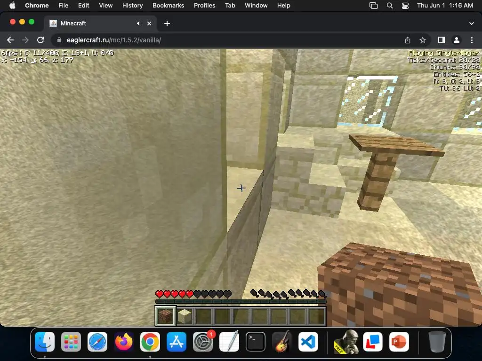
Task: Open the Profiles menu
Action: pyautogui.click(x=204, y=5)
